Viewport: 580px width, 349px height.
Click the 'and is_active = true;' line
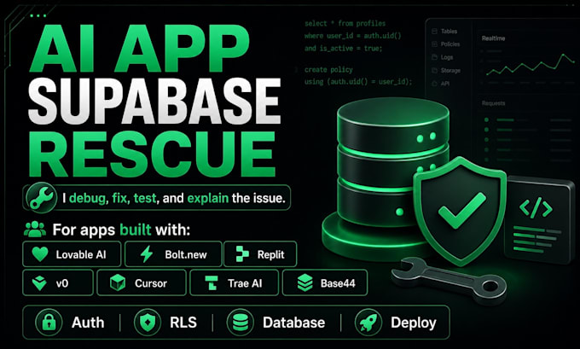point(343,48)
